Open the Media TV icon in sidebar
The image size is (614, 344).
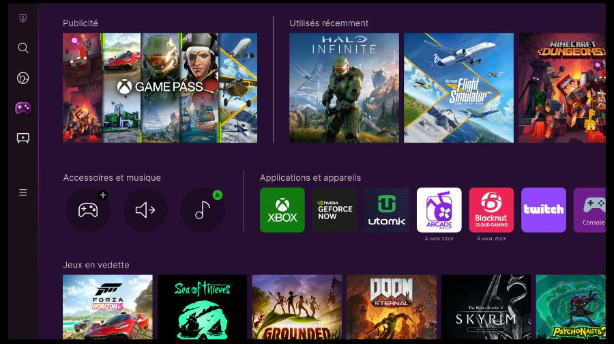(23, 138)
